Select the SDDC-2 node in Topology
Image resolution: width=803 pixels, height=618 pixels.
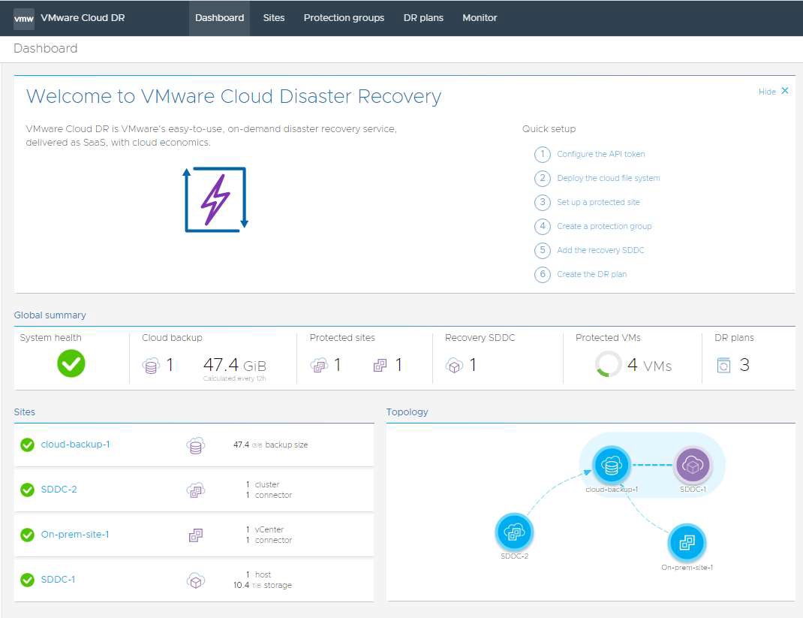tap(514, 532)
